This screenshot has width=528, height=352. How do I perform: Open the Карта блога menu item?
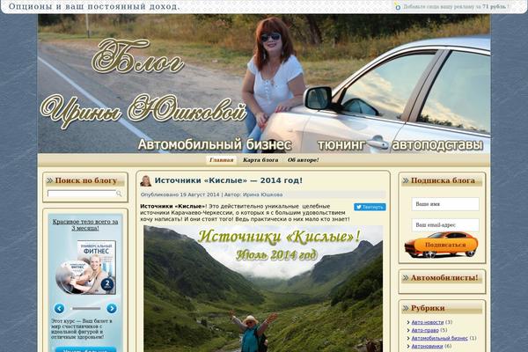tap(260, 160)
